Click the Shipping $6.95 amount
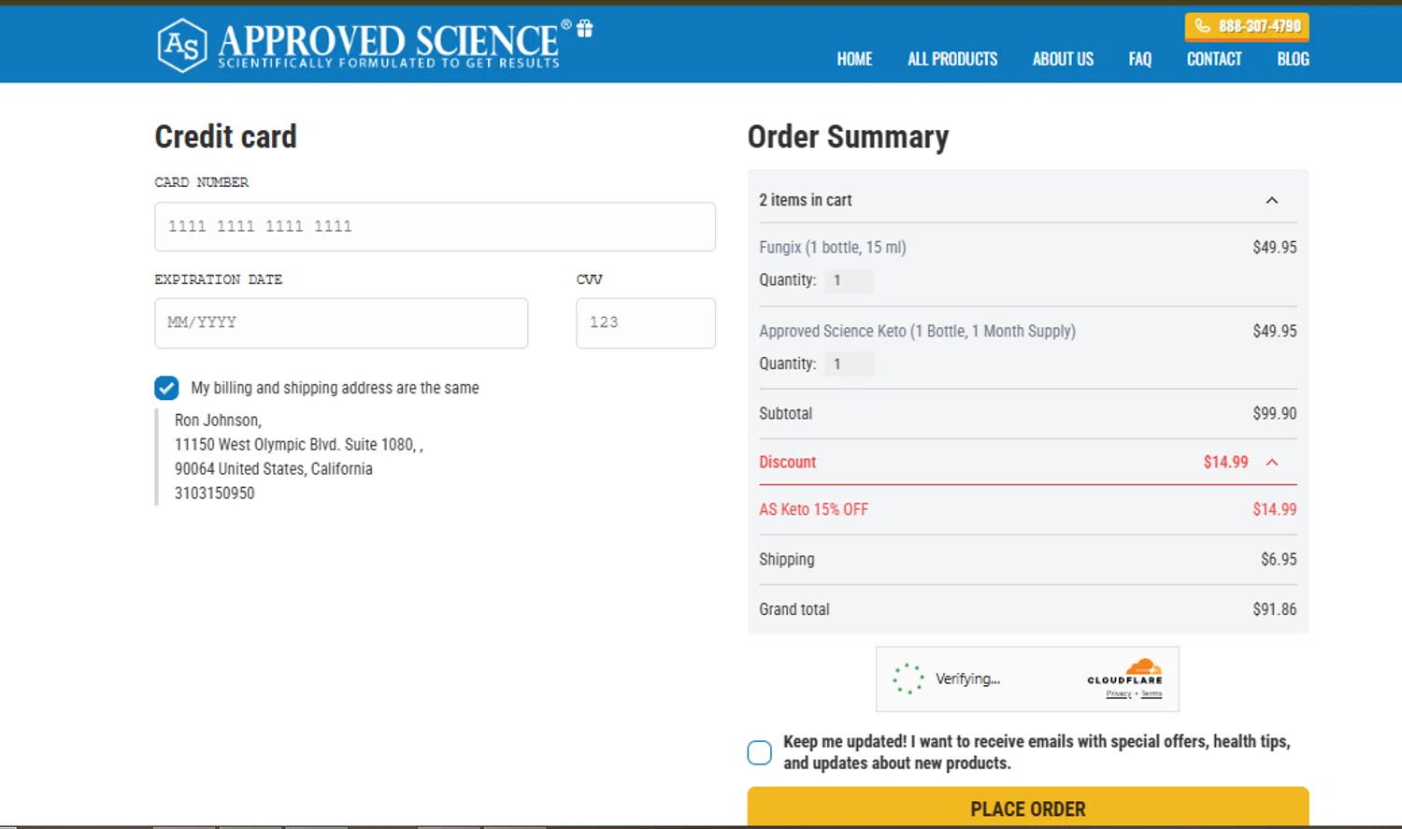Viewport: 1402px width, 829px height. (1279, 559)
